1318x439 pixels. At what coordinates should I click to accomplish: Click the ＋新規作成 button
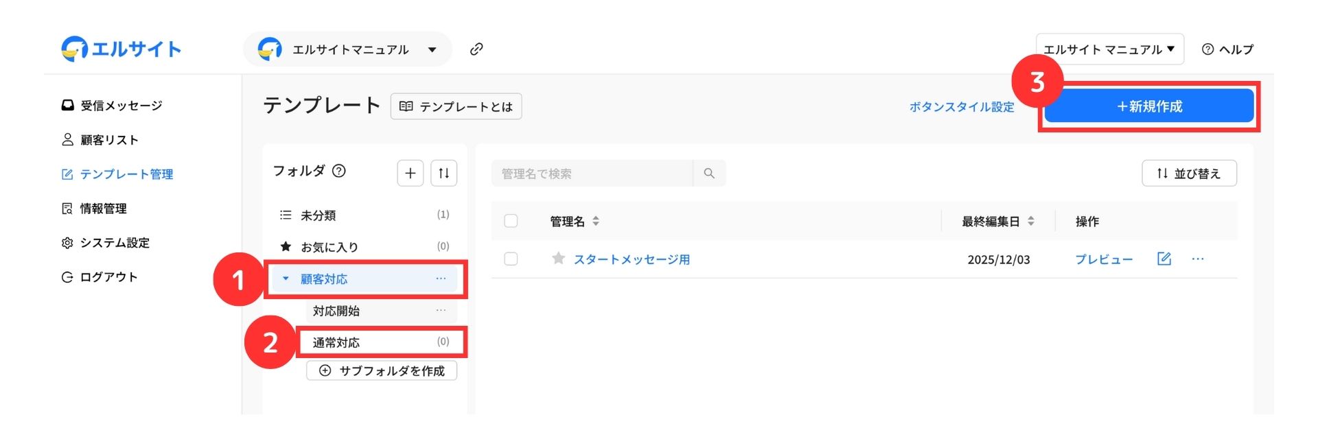[1149, 106]
